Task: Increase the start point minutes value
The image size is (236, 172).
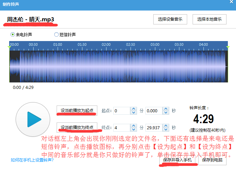Action: click(134, 109)
